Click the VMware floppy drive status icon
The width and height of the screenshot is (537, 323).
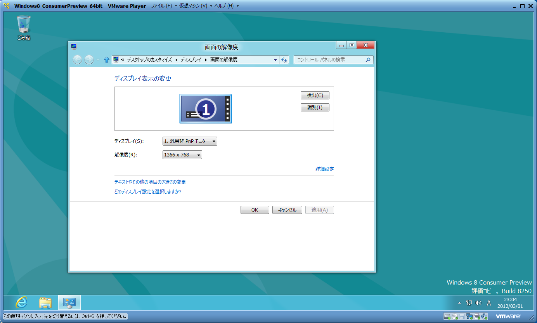462,316
